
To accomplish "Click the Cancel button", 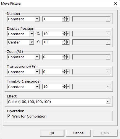I will click(79, 133).
